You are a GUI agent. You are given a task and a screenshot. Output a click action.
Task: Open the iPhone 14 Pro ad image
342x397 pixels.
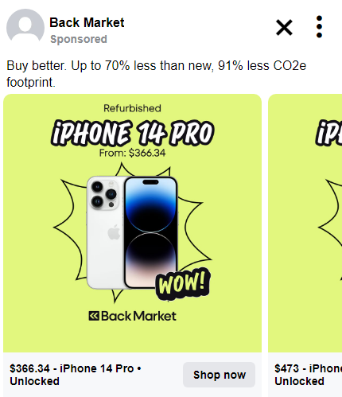[x=132, y=223]
